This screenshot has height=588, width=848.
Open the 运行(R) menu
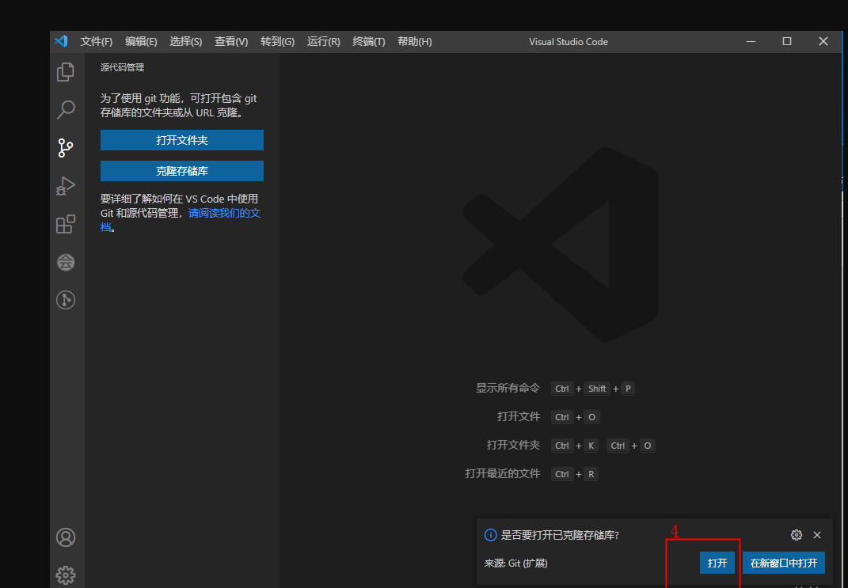(x=323, y=42)
